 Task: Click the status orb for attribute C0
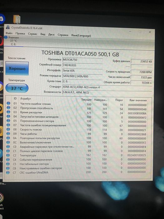tap(8, 146)
